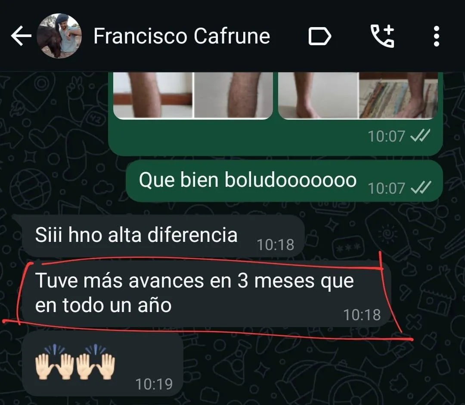The width and height of the screenshot is (465, 405).
Task: Tap 10:07 timestamp under the photos
Action: pyautogui.click(x=386, y=136)
